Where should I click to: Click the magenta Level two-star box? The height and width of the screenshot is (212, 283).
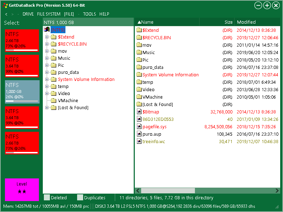pos(22,189)
